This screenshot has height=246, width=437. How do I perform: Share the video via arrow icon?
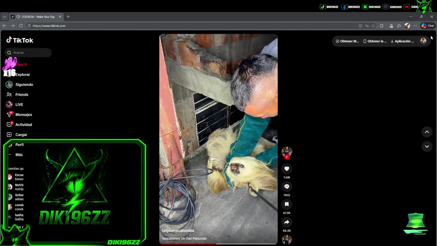(x=287, y=222)
